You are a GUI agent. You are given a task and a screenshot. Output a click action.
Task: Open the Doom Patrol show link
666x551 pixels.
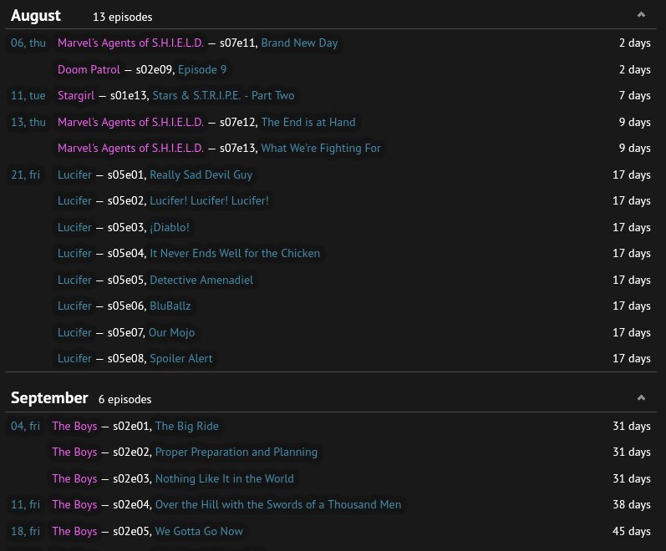(89, 69)
